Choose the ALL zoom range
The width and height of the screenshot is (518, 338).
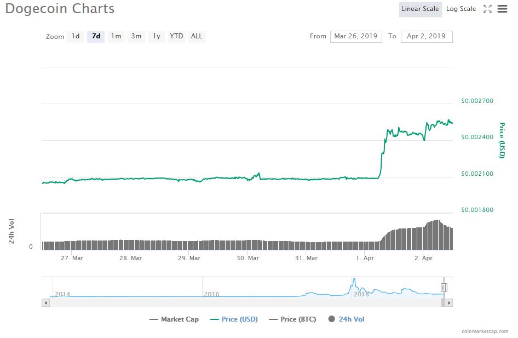pyautogui.click(x=196, y=36)
